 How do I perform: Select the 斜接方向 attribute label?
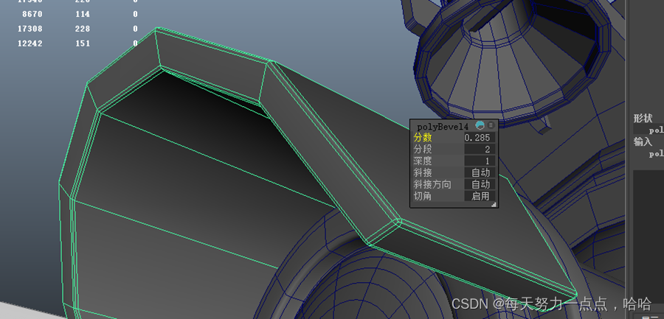coord(432,184)
